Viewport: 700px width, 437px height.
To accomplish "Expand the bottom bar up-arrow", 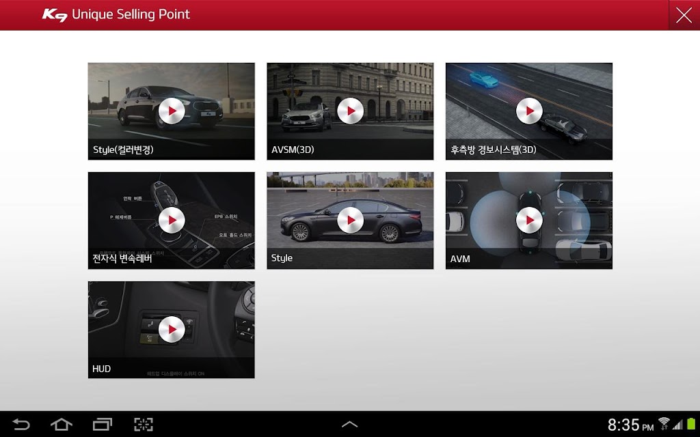I will (349, 424).
